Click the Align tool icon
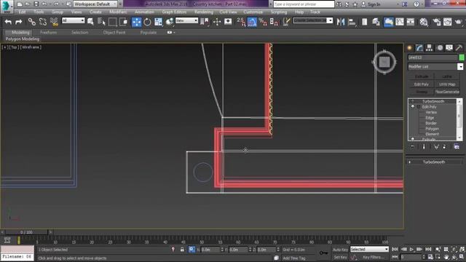Screen dimensions: 466x262 [352, 22]
